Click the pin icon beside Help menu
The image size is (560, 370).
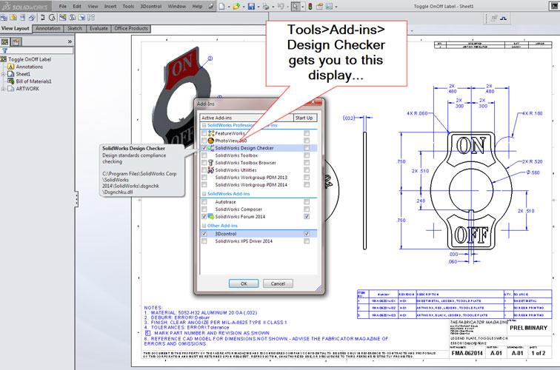click(x=211, y=6)
